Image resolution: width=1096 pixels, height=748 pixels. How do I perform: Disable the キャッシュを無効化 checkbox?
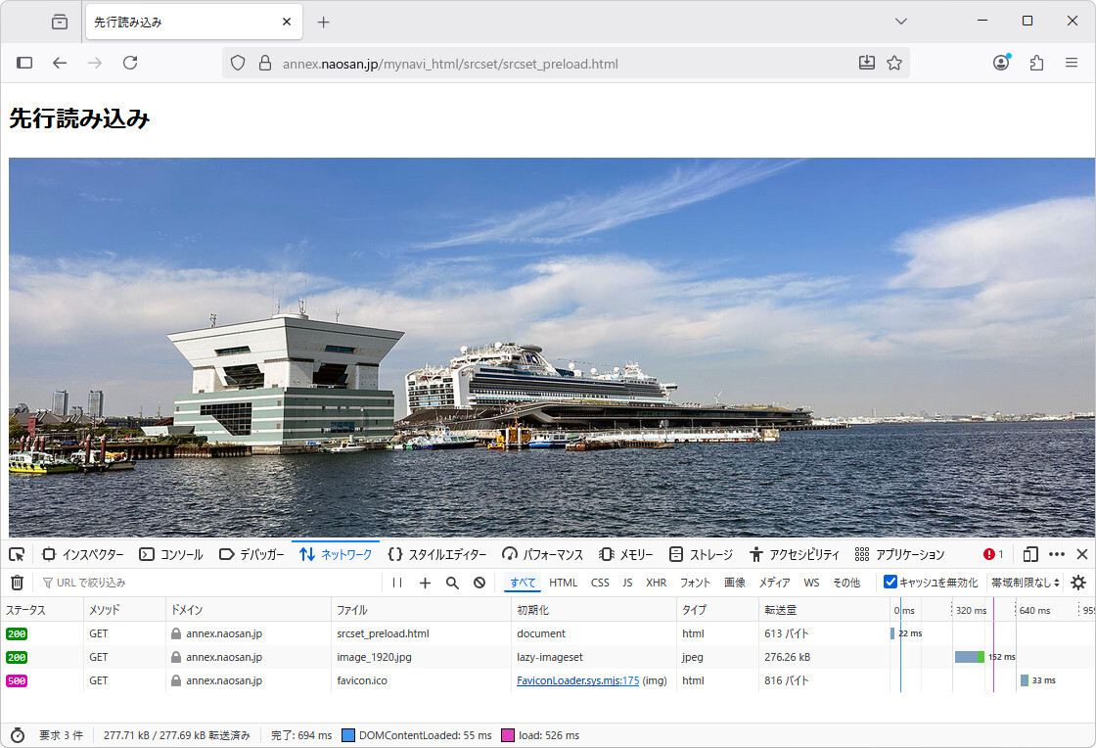tap(890, 583)
